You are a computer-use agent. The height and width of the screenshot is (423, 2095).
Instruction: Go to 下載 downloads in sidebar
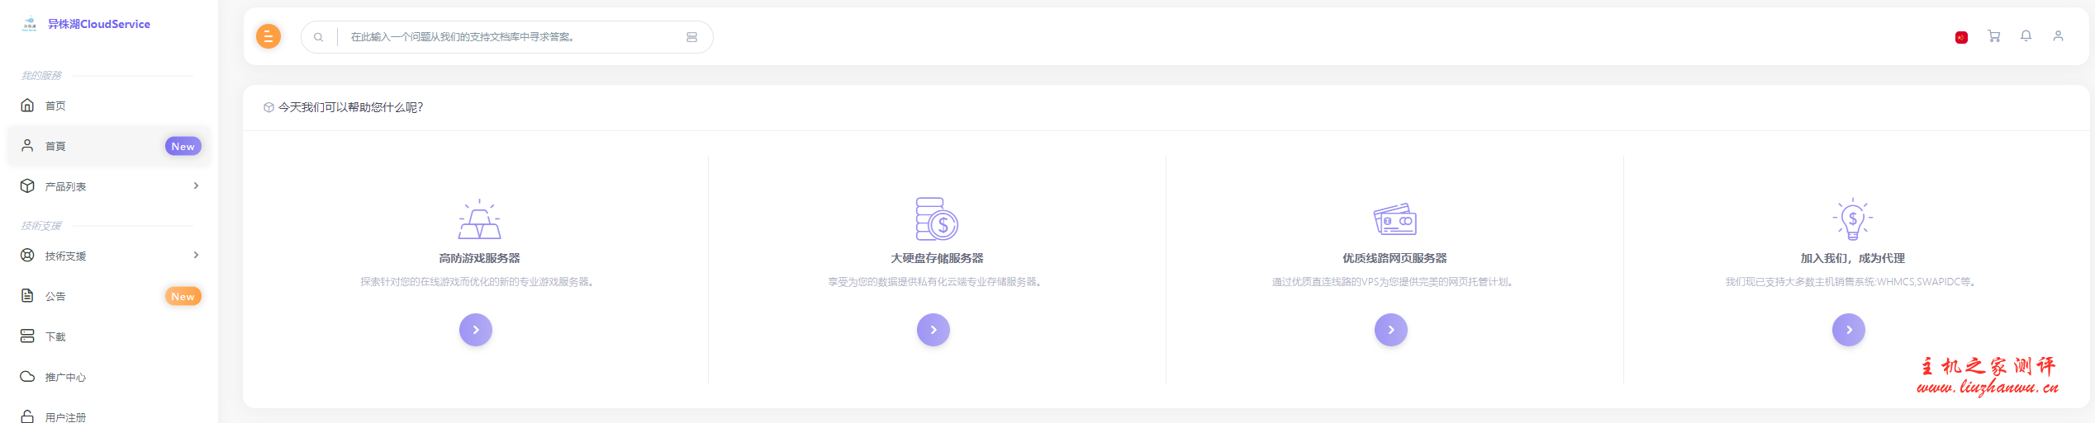(55, 336)
